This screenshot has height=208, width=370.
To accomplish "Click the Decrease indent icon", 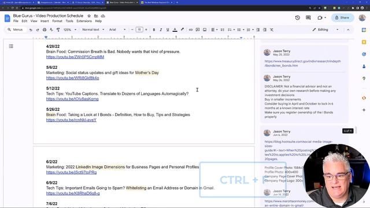I will coord(258,29).
